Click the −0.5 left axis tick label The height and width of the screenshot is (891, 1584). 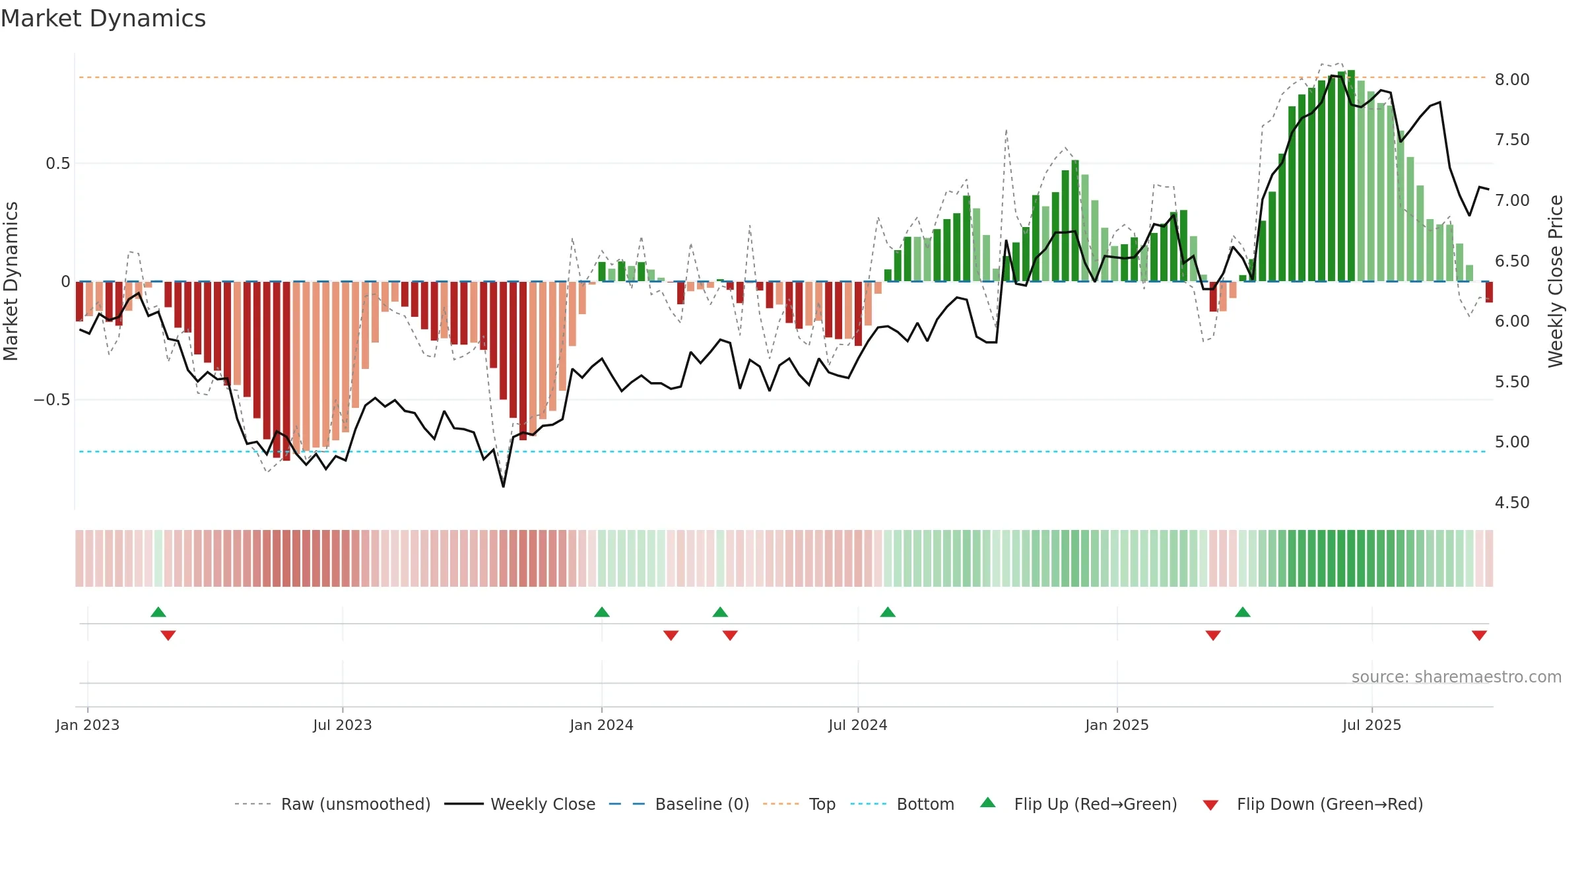point(52,400)
